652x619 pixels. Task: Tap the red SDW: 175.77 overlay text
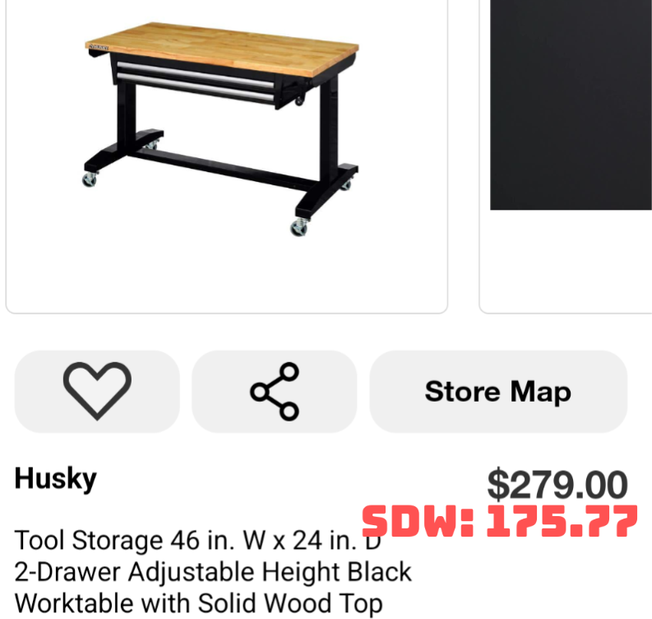[x=499, y=521]
